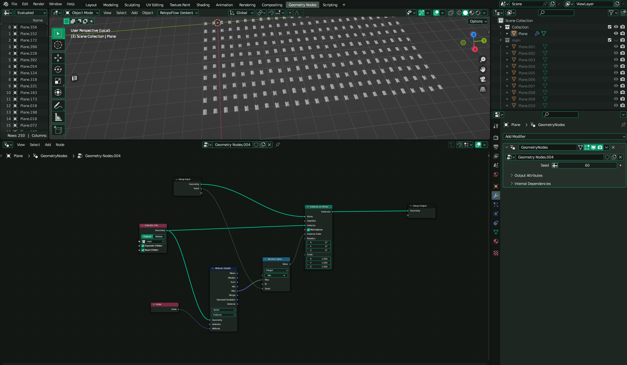Screen dimensions: 627x365
Task: Click the pan view hand icon
Action: click(483, 69)
